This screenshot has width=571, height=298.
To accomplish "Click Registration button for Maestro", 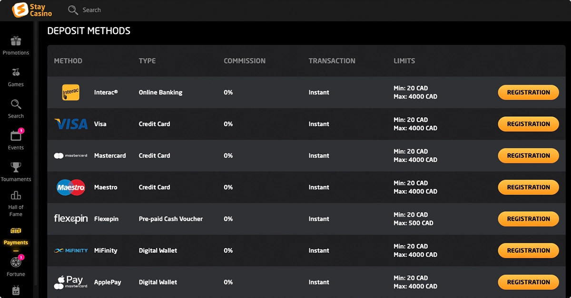I will coord(528,187).
